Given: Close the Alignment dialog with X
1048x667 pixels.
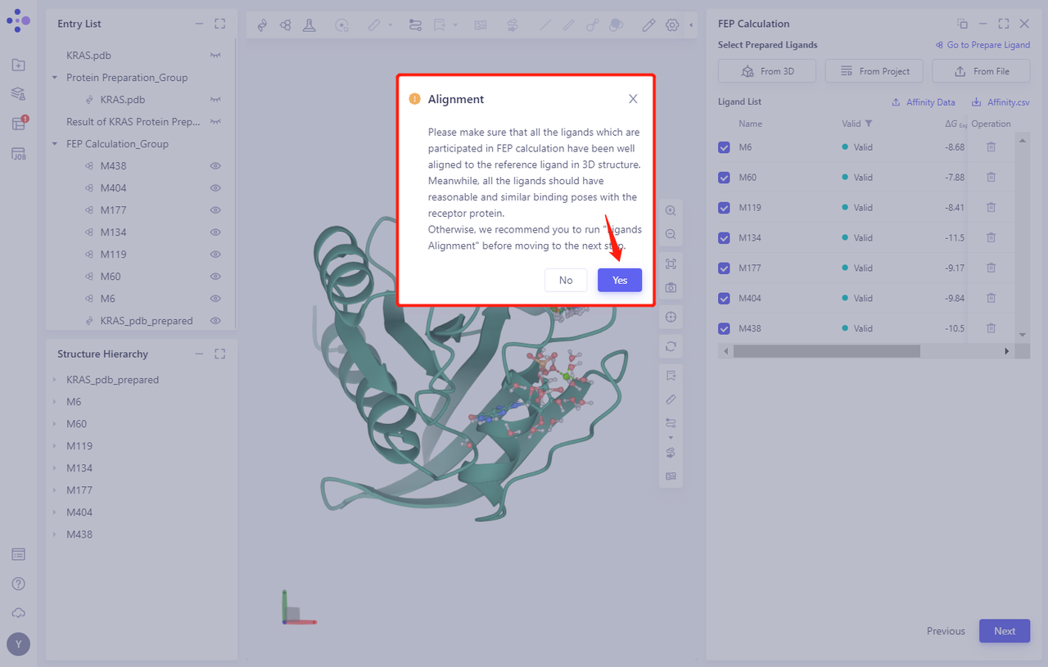Looking at the screenshot, I should (633, 99).
